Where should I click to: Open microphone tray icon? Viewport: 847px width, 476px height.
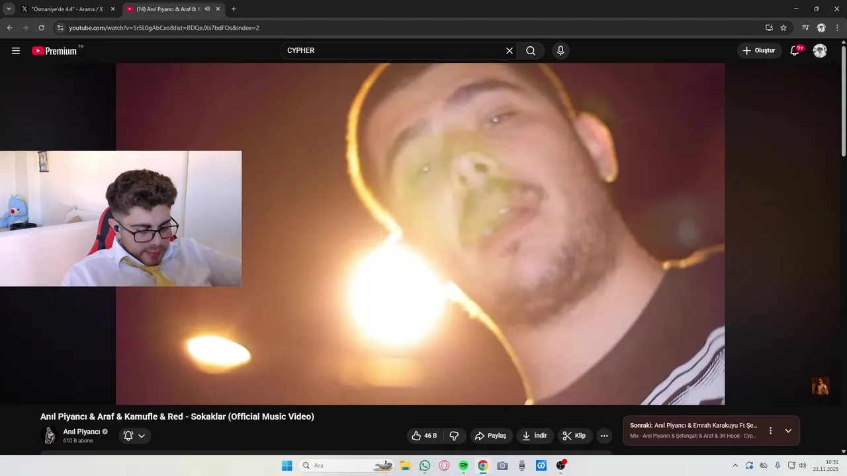[x=778, y=465]
